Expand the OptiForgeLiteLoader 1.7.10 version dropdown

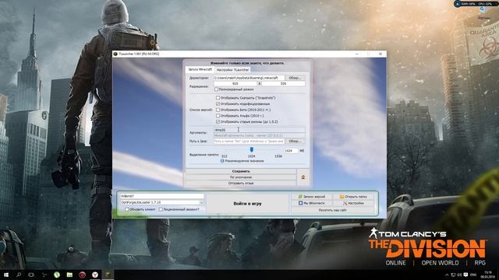[201, 202]
